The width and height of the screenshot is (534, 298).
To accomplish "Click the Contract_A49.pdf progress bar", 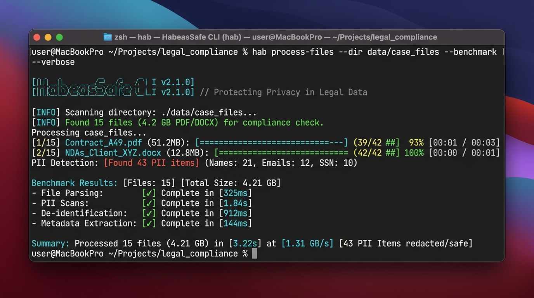I will (272, 142).
